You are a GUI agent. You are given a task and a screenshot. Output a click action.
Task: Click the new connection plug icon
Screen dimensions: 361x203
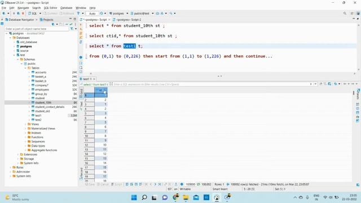tap(4, 14)
